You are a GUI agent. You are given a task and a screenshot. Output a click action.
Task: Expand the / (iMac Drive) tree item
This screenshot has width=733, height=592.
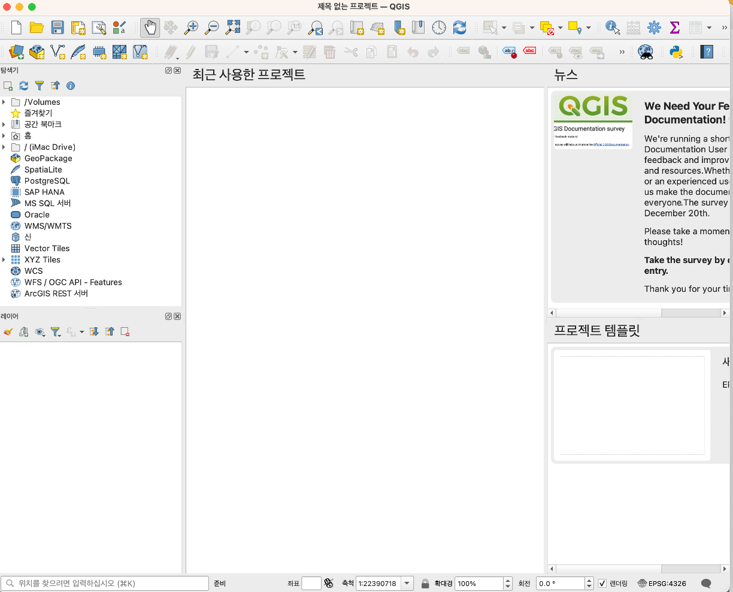(x=4, y=147)
